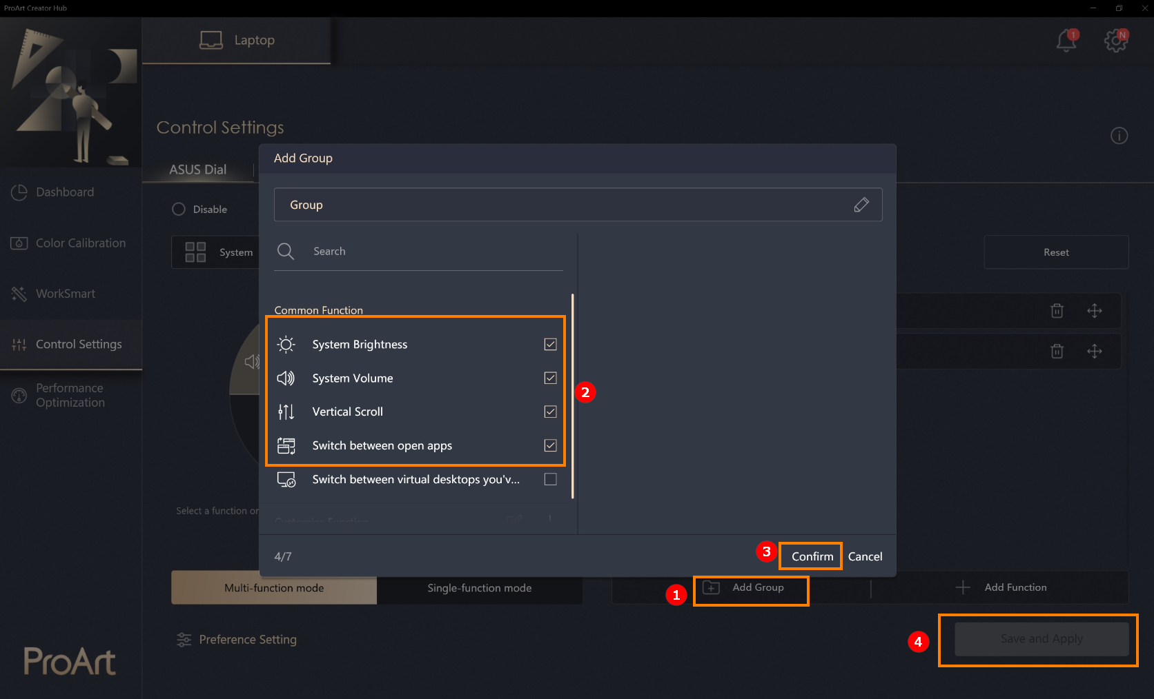This screenshot has height=699, width=1154.
Task: Confirm the Add Group dialog
Action: coord(812,556)
